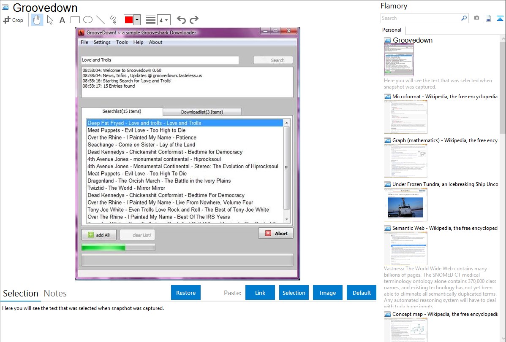Screen dimensions: 506x342
Task: Switch to the Personal tab
Action: [392, 30]
